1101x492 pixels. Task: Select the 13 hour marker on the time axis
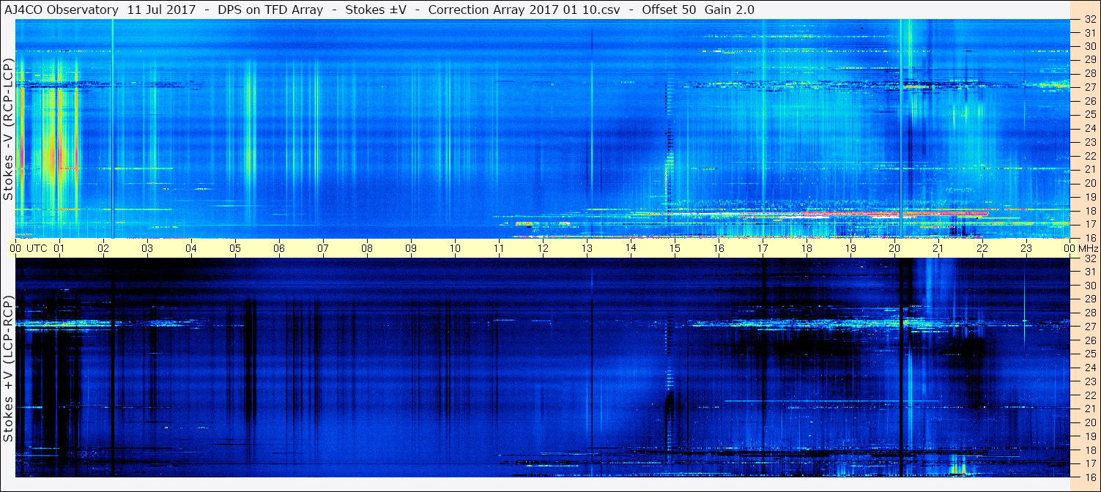click(587, 248)
